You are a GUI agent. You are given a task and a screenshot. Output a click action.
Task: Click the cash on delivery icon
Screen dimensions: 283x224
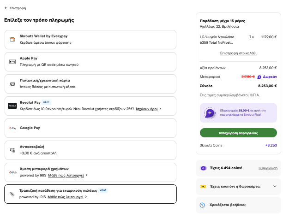(x=12, y=150)
